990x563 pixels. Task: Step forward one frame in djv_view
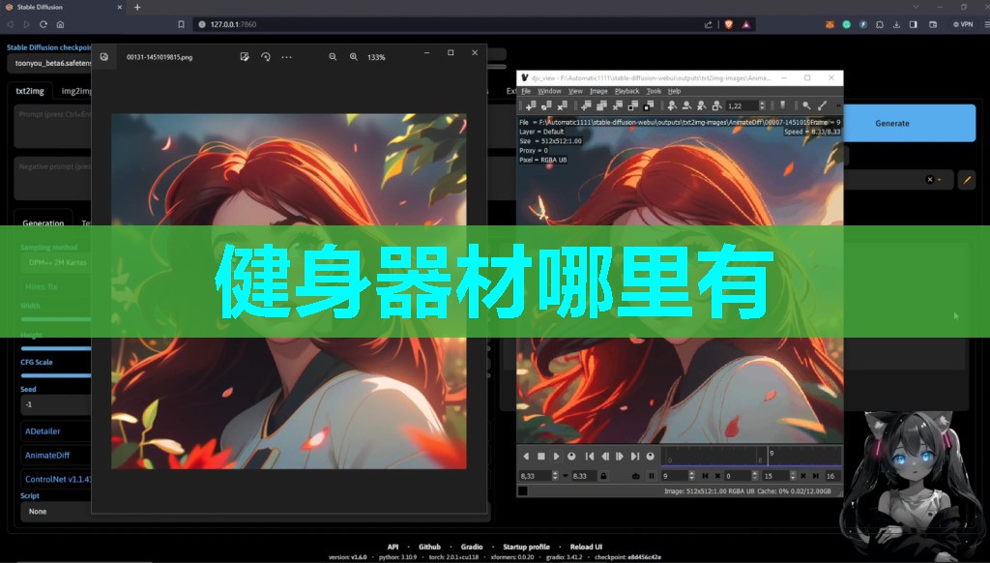(620, 457)
